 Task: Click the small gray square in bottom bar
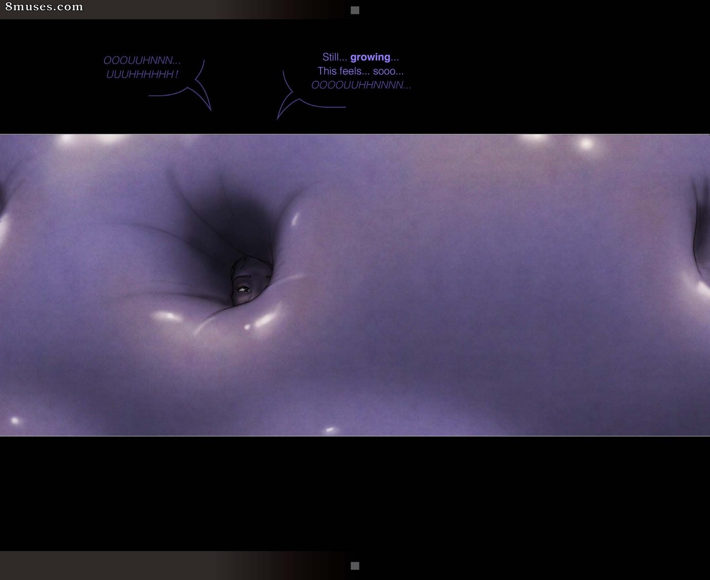click(355, 566)
